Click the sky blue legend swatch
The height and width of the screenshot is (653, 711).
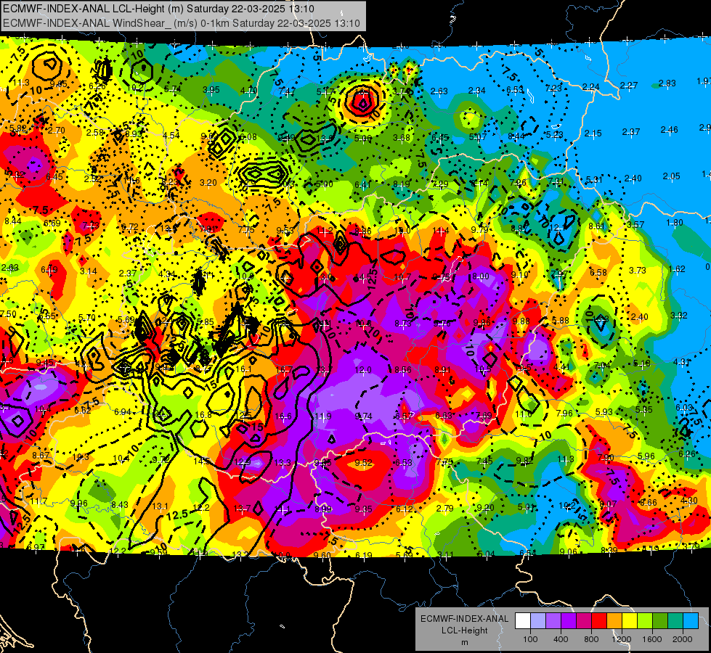point(691,621)
